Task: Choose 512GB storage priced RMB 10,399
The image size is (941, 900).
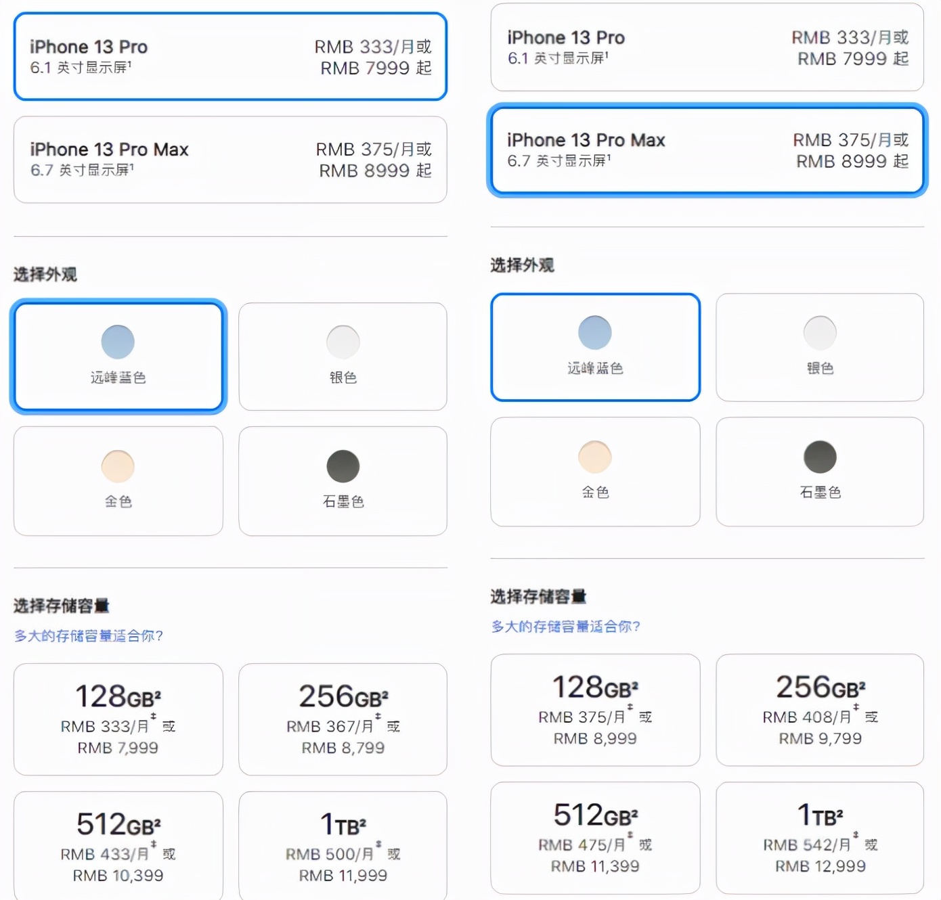Action: point(118,846)
